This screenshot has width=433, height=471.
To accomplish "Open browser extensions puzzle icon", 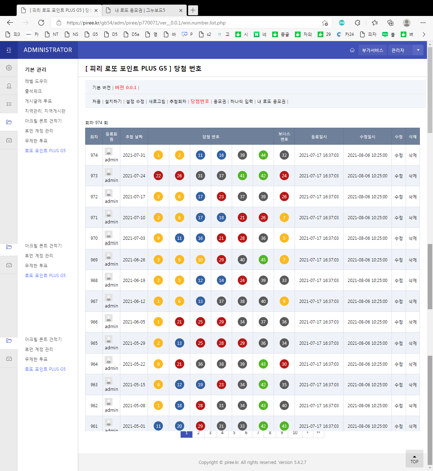I will tap(357, 23).
